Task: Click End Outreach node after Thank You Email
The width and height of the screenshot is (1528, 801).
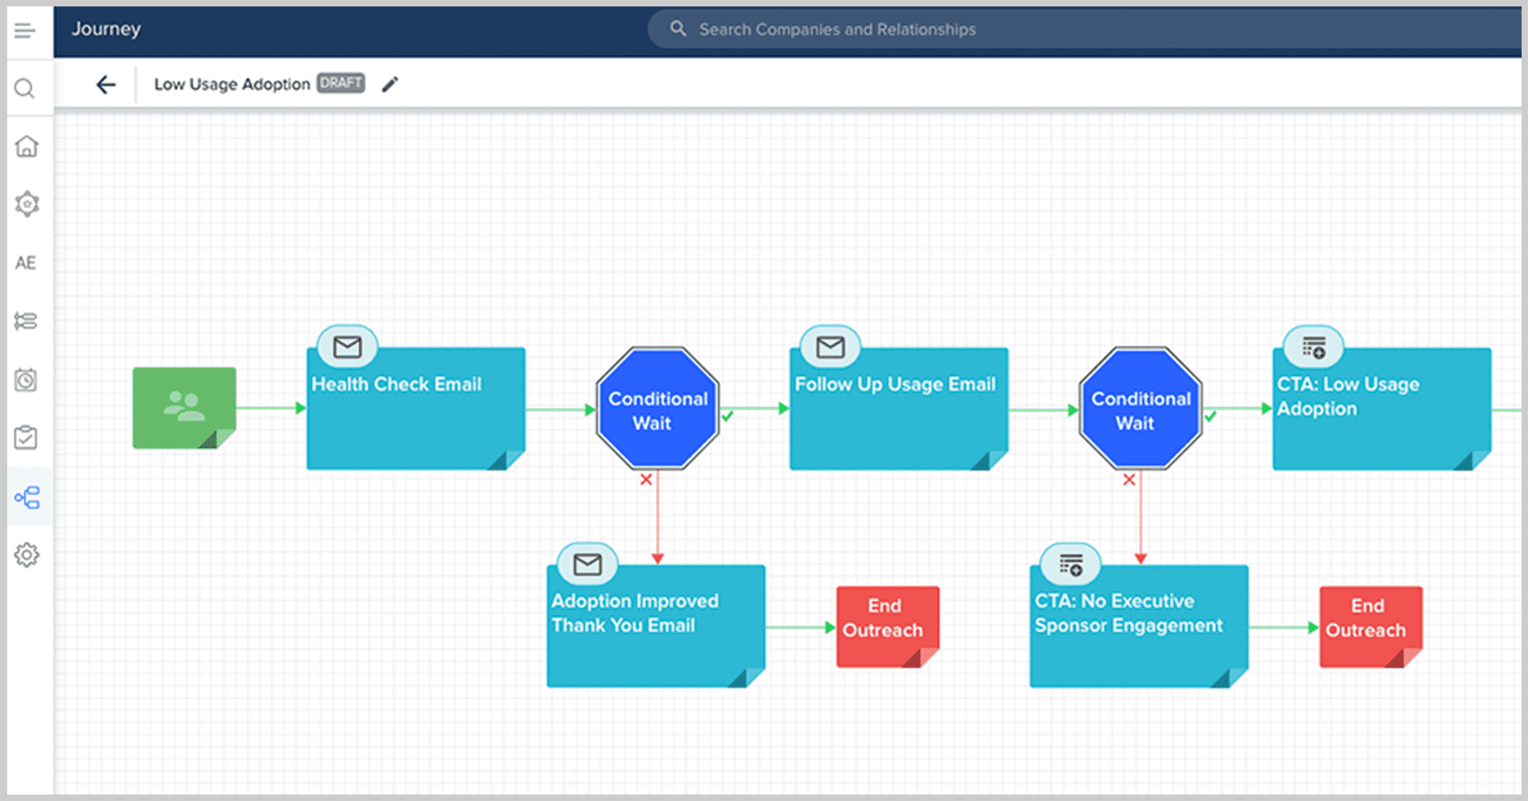Action: 887,626
